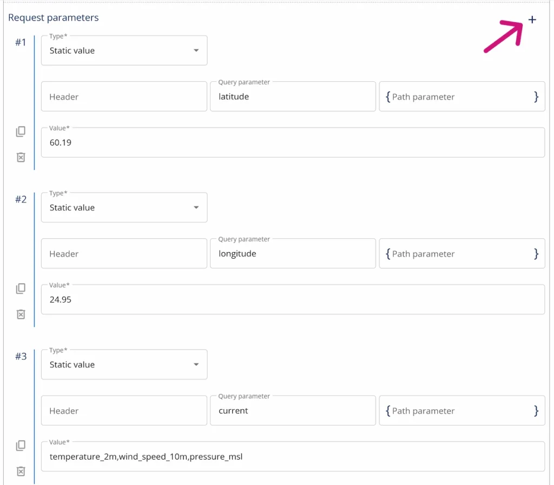Click the Header field of parameter #1

point(124,96)
